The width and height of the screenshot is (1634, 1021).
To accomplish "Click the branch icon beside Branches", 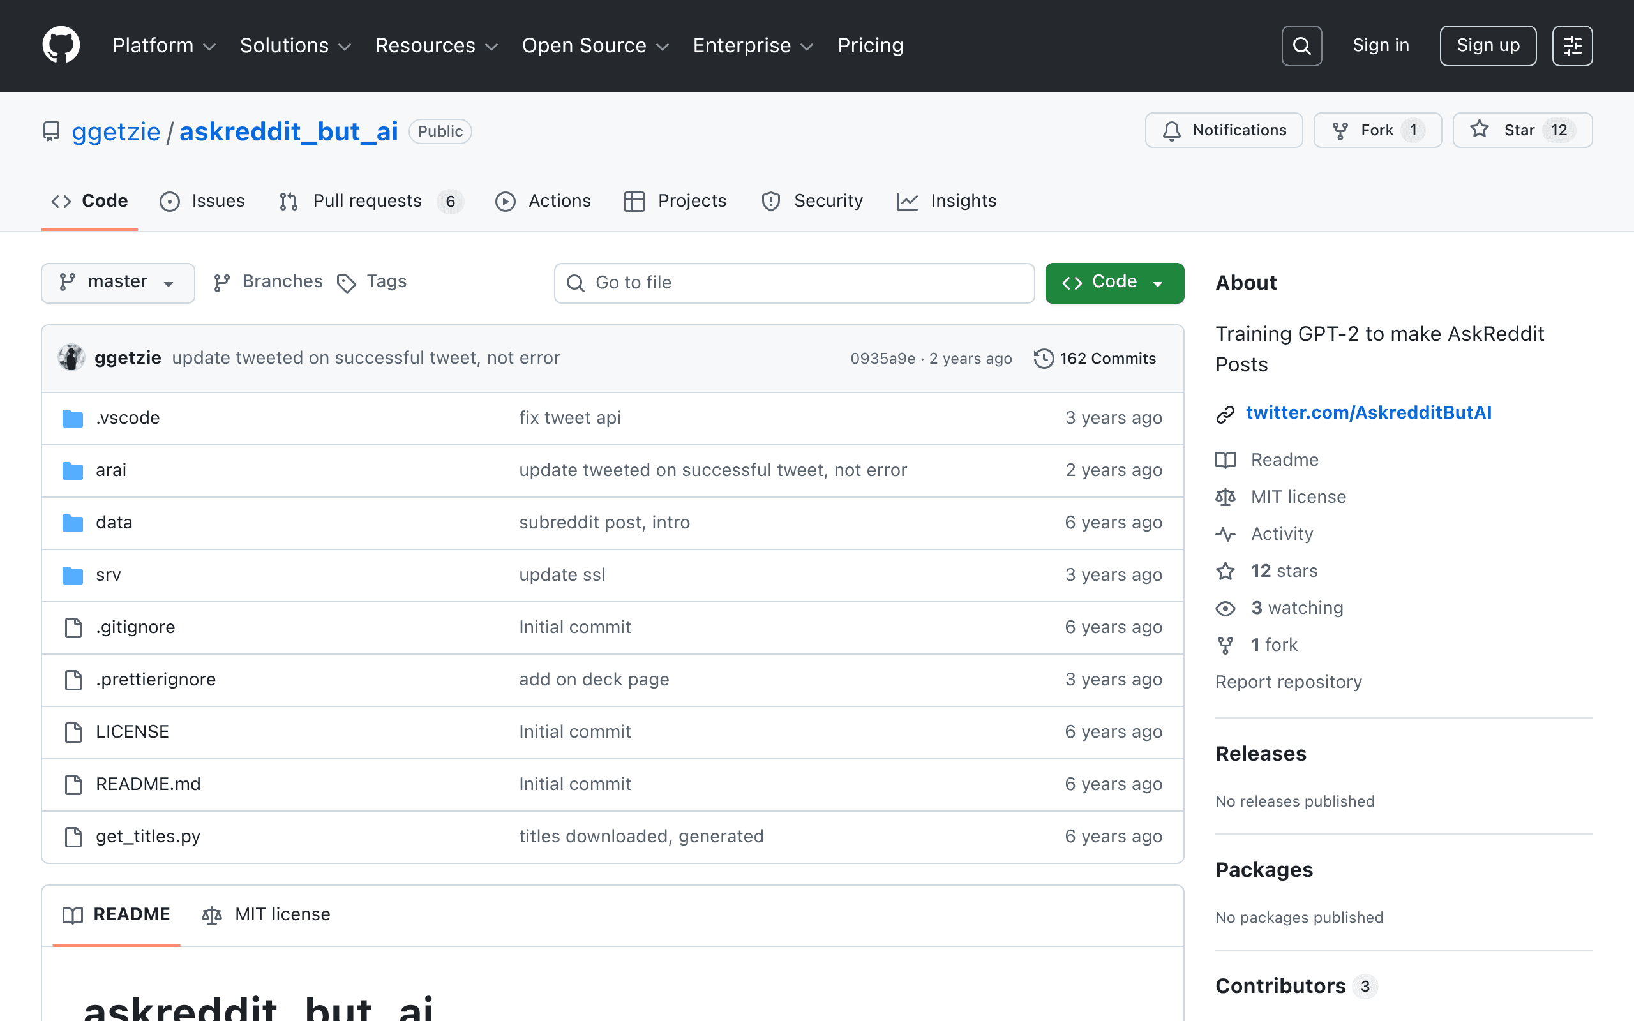I will tap(221, 283).
